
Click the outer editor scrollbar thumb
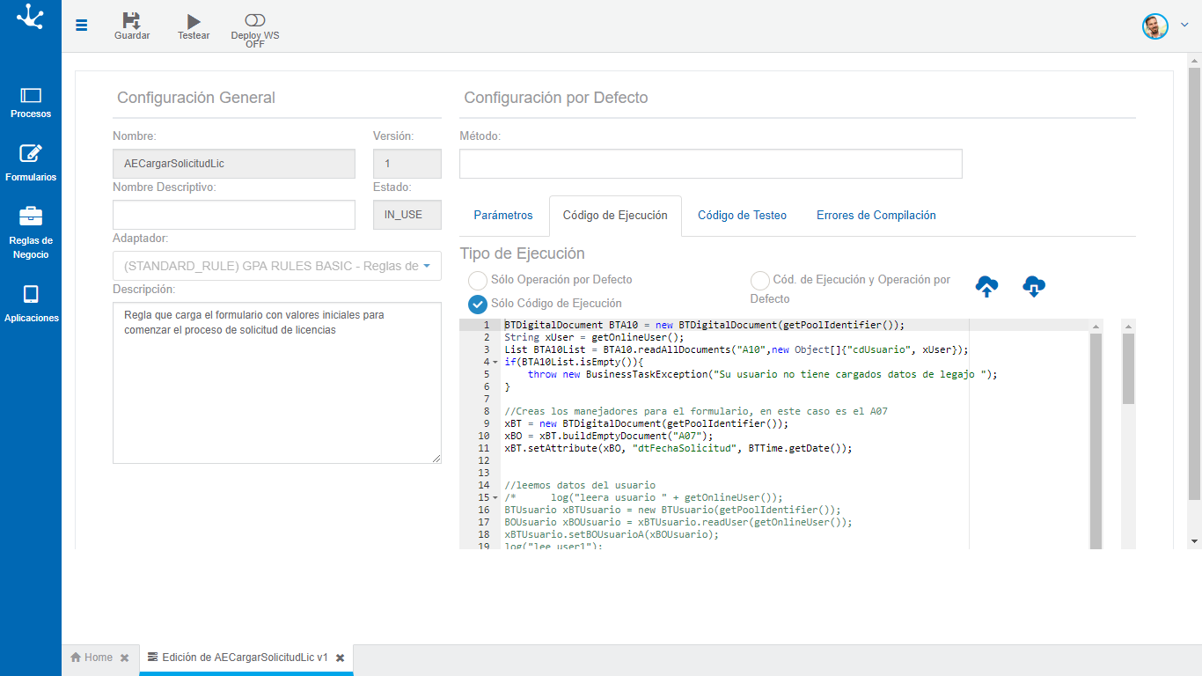click(1128, 368)
